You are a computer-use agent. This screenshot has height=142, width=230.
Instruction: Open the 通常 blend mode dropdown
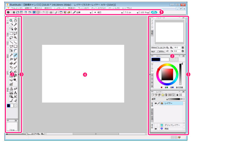[167, 99]
